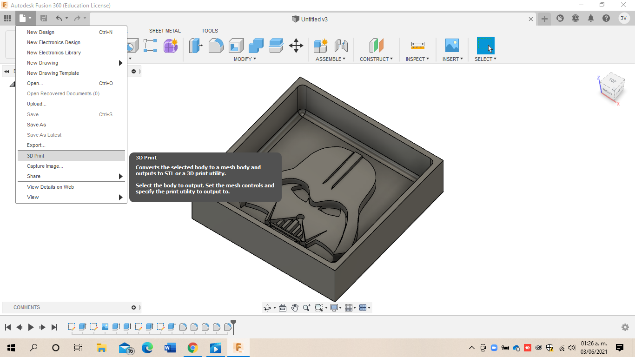The height and width of the screenshot is (357, 635).
Task: Click the New Component icon
Action: pyautogui.click(x=321, y=46)
